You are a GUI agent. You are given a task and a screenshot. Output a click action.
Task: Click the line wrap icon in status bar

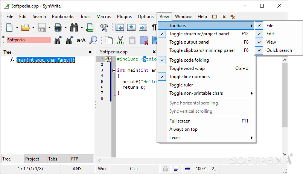click(x=176, y=169)
